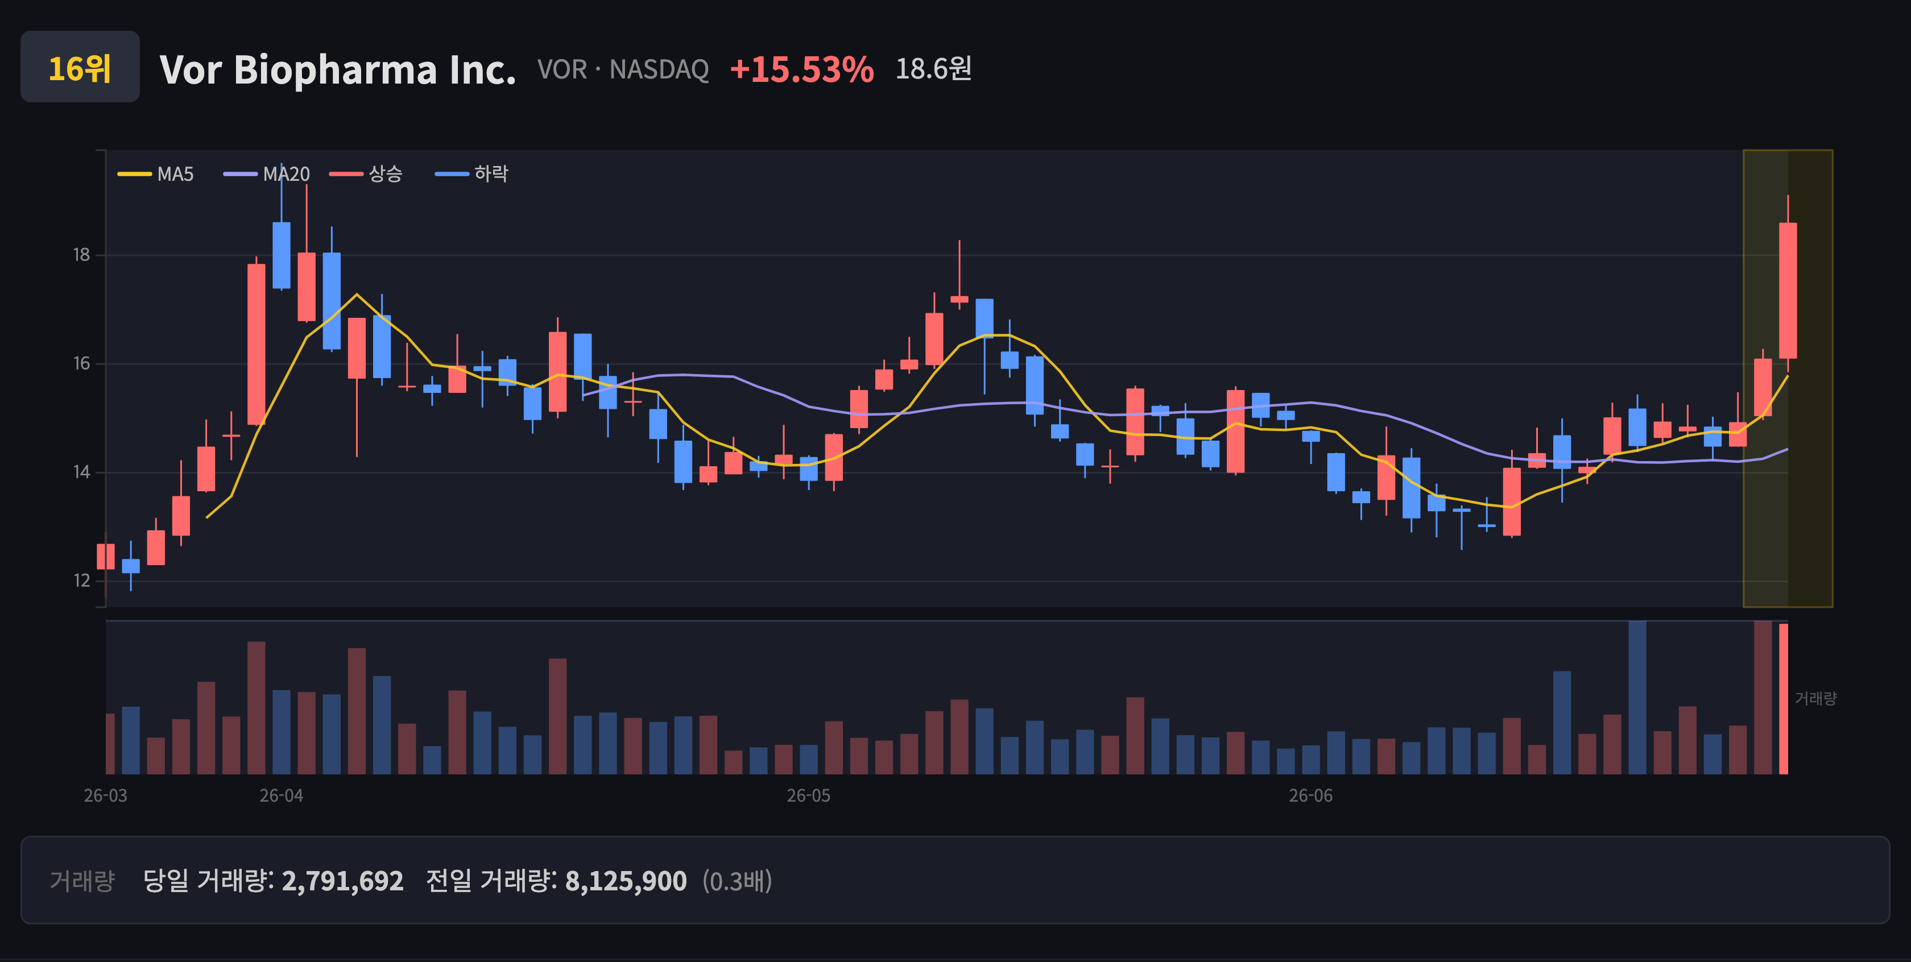Screen dimensions: 1911x962
Task: Click the 26-04 date axis label
Action: (281, 796)
